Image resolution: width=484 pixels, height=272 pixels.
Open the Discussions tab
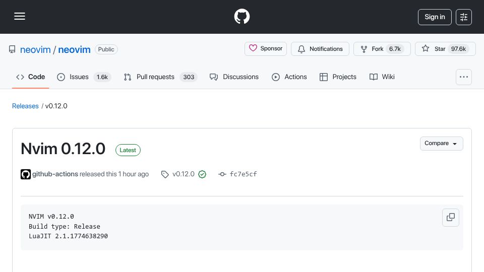[234, 77]
